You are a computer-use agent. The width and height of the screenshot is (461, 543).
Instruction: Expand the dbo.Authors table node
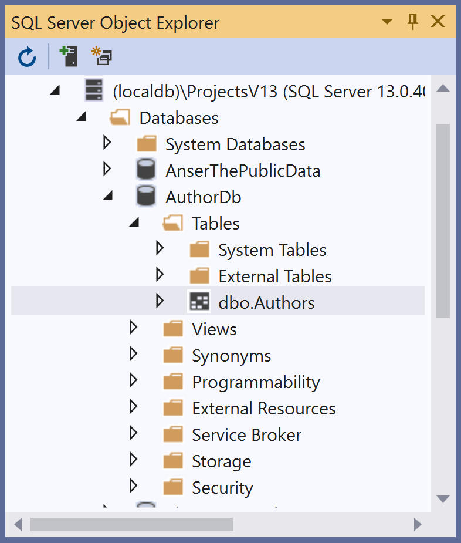pyautogui.click(x=160, y=301)
